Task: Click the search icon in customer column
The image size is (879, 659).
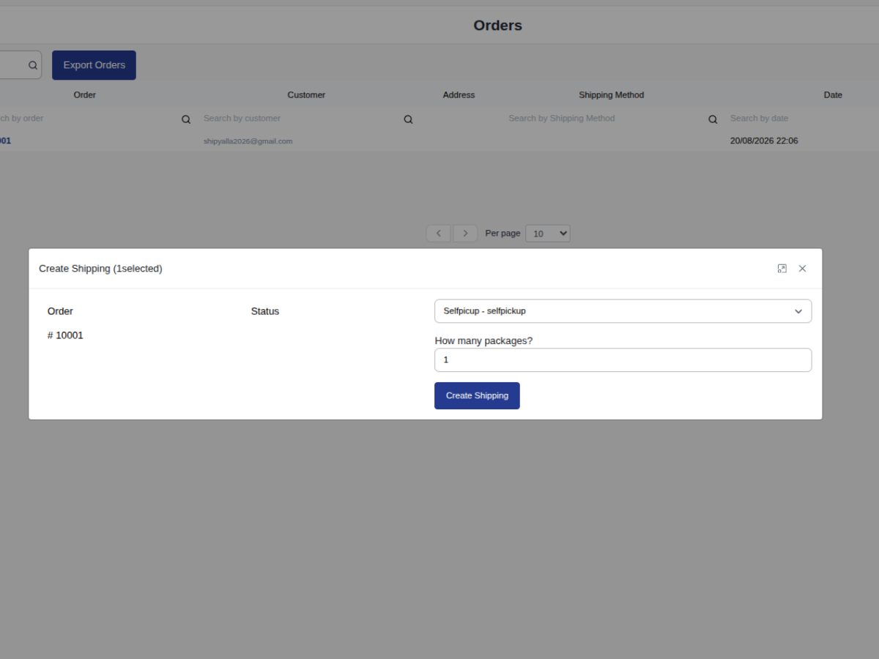Action: point(408,119)
